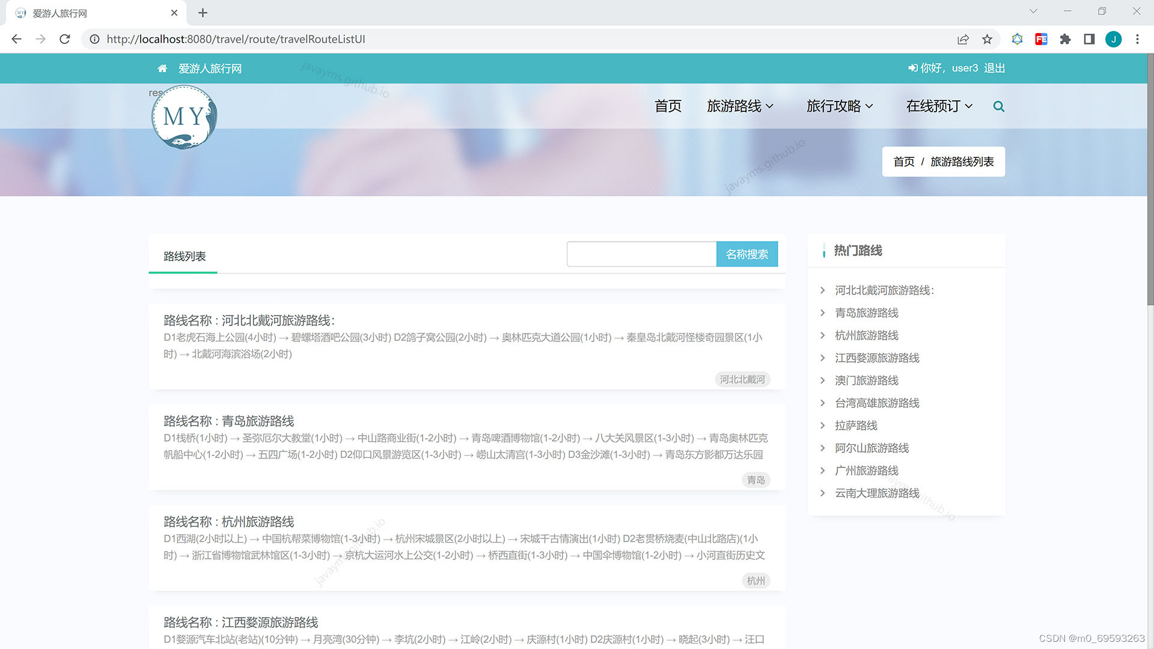Screen dimensions: 1154x649
Task: Click 退出 to log out
Action: pos(994,68)
